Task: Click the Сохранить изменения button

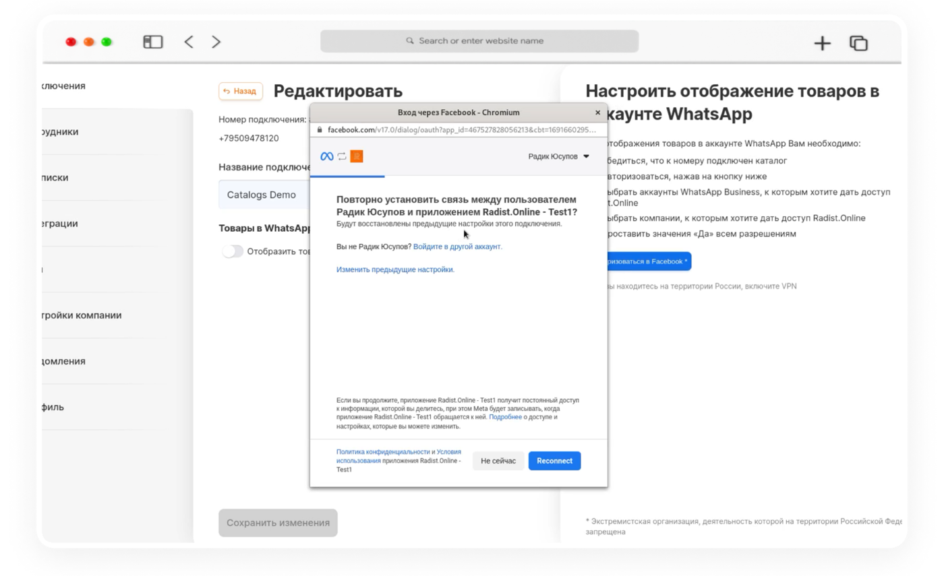Action: coord(278,523)
